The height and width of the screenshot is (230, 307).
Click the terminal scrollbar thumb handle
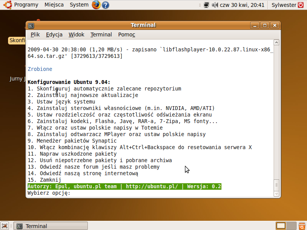click(276, 185)
